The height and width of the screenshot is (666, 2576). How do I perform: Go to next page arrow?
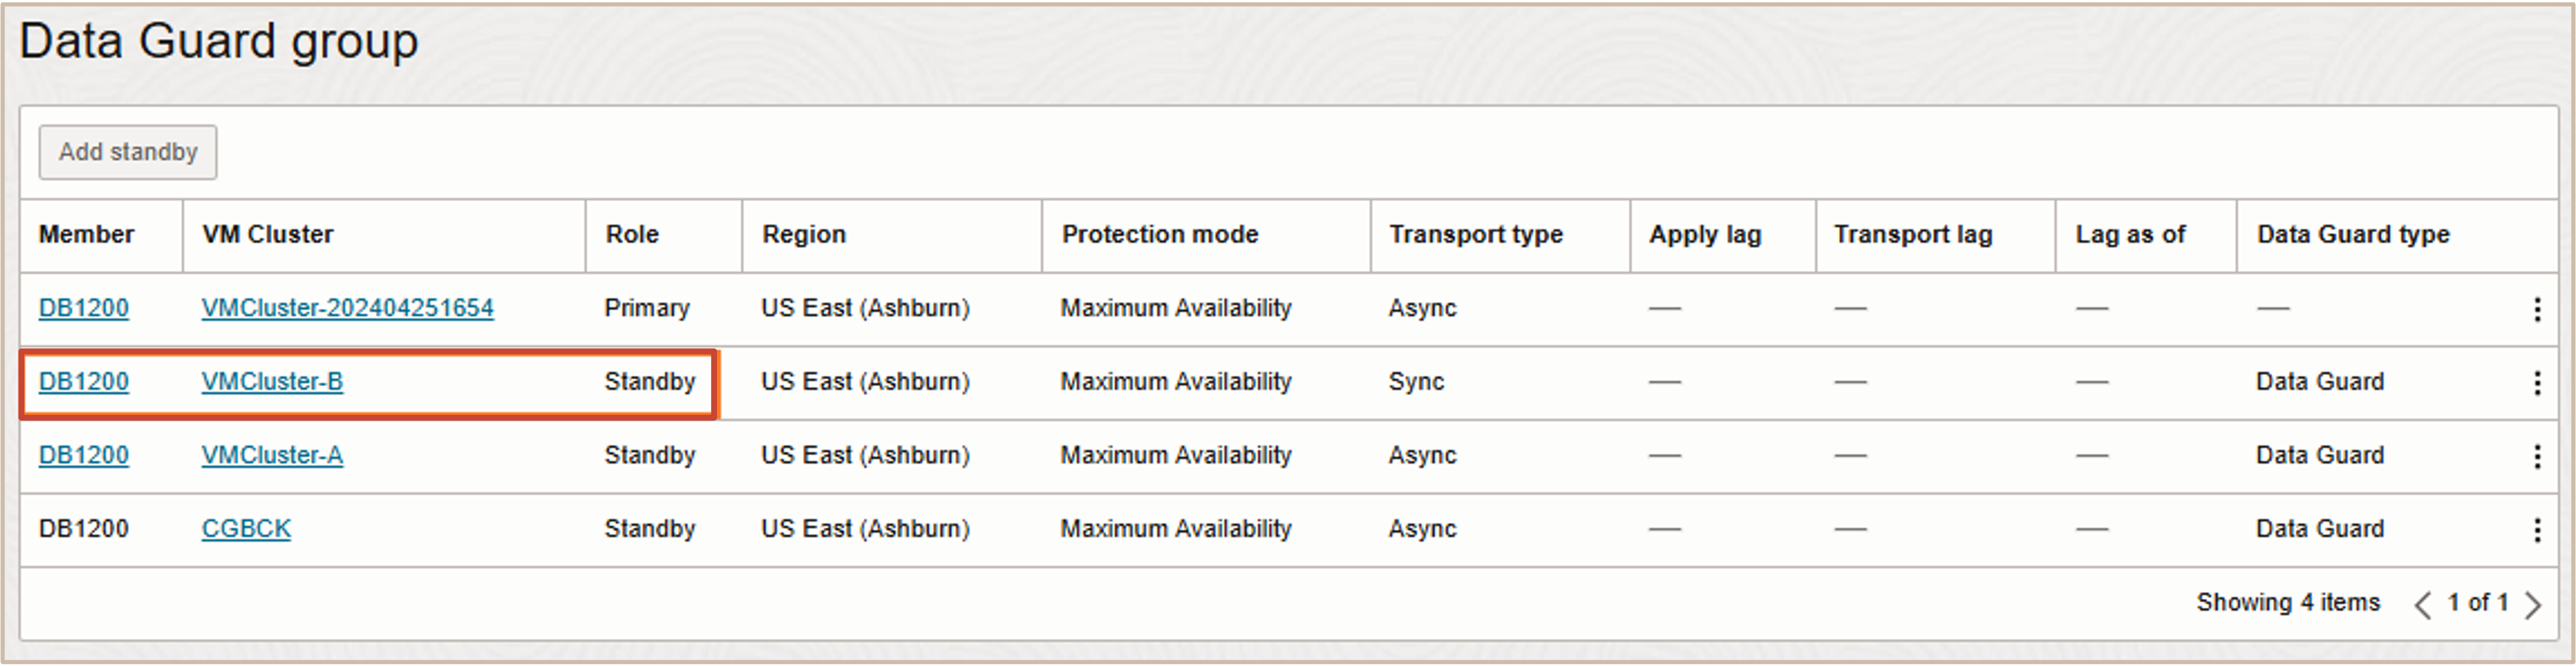coord(2532,604)
